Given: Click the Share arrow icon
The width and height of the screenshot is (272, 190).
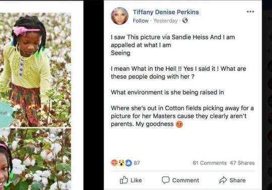Looking at the screenshot, I should tap(223, 180).
